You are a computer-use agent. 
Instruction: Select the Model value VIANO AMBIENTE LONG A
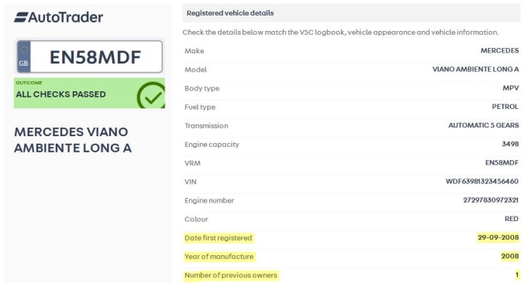click(x=475, y=70)
